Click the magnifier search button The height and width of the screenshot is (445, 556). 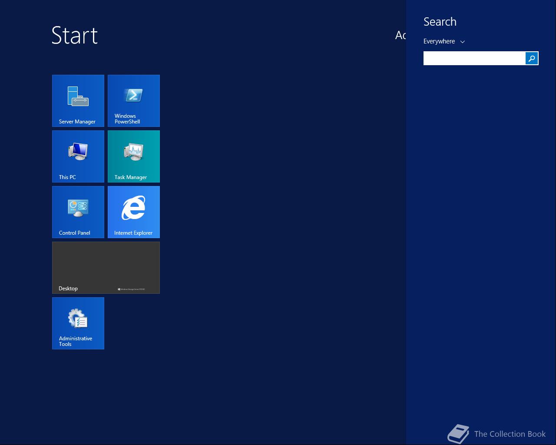coord(532,58)
